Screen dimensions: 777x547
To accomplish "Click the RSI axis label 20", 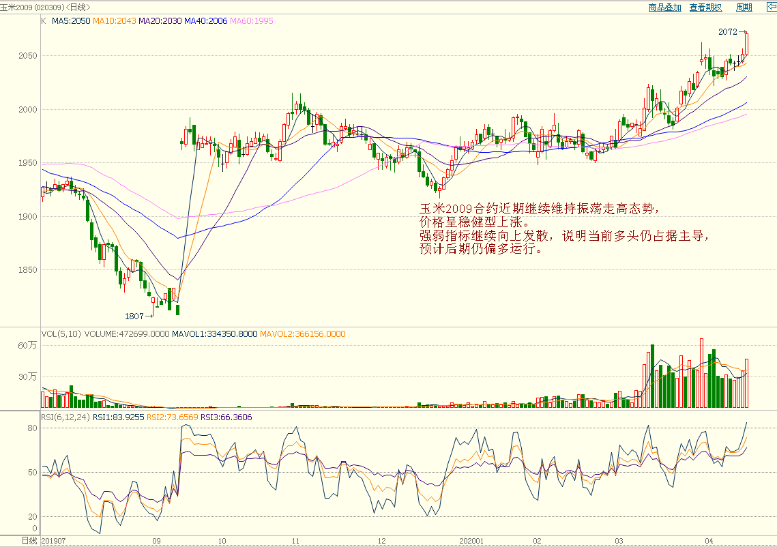I will pyautogui.click(x=32, y=516).
